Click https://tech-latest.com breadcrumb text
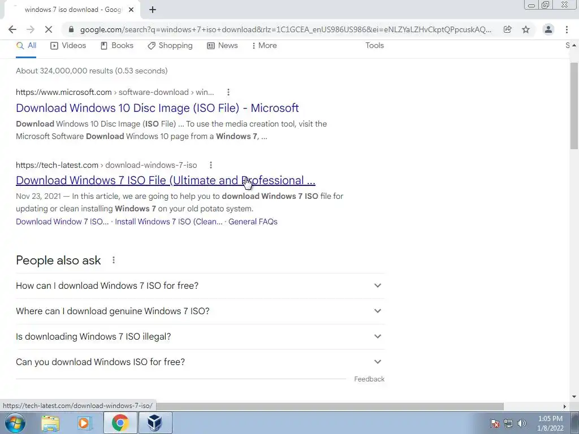This screenshot has width=579, height=434. pyautogui.click(x=57, y=165)
